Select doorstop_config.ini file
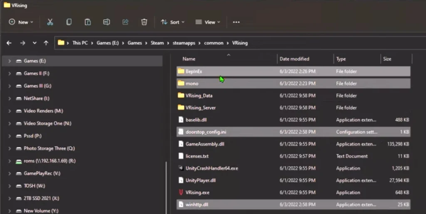Image resolution: width=426 pixels, height=214 pixels. (x=293, y=132)
